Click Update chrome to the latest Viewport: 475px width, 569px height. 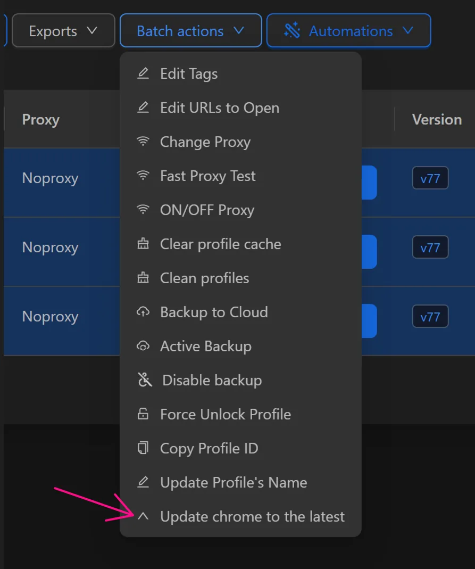[x=252, y=516]
